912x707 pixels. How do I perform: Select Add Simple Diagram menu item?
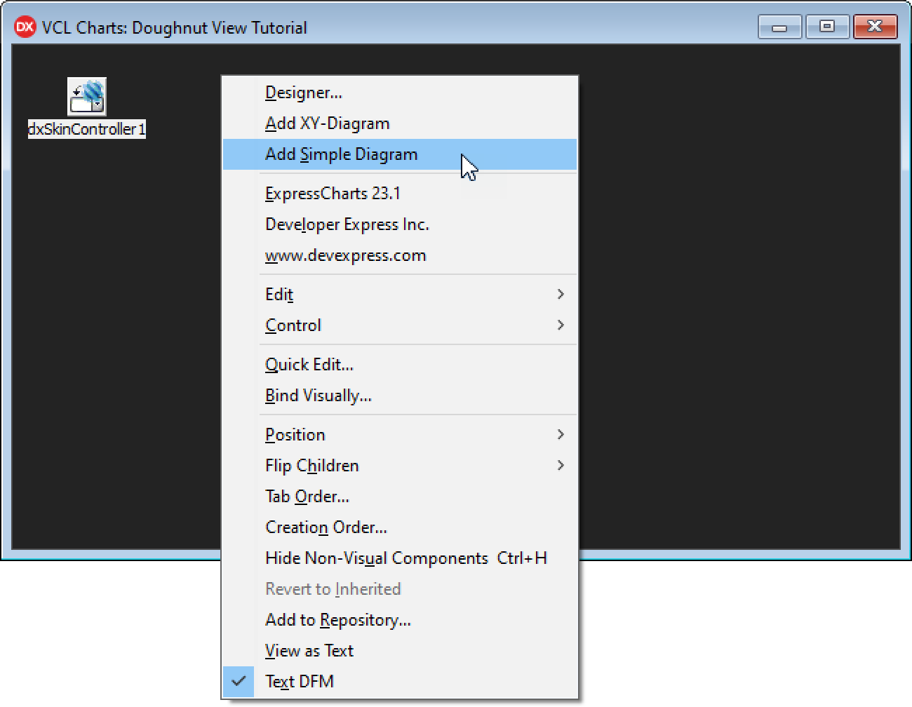coord(341,154)
